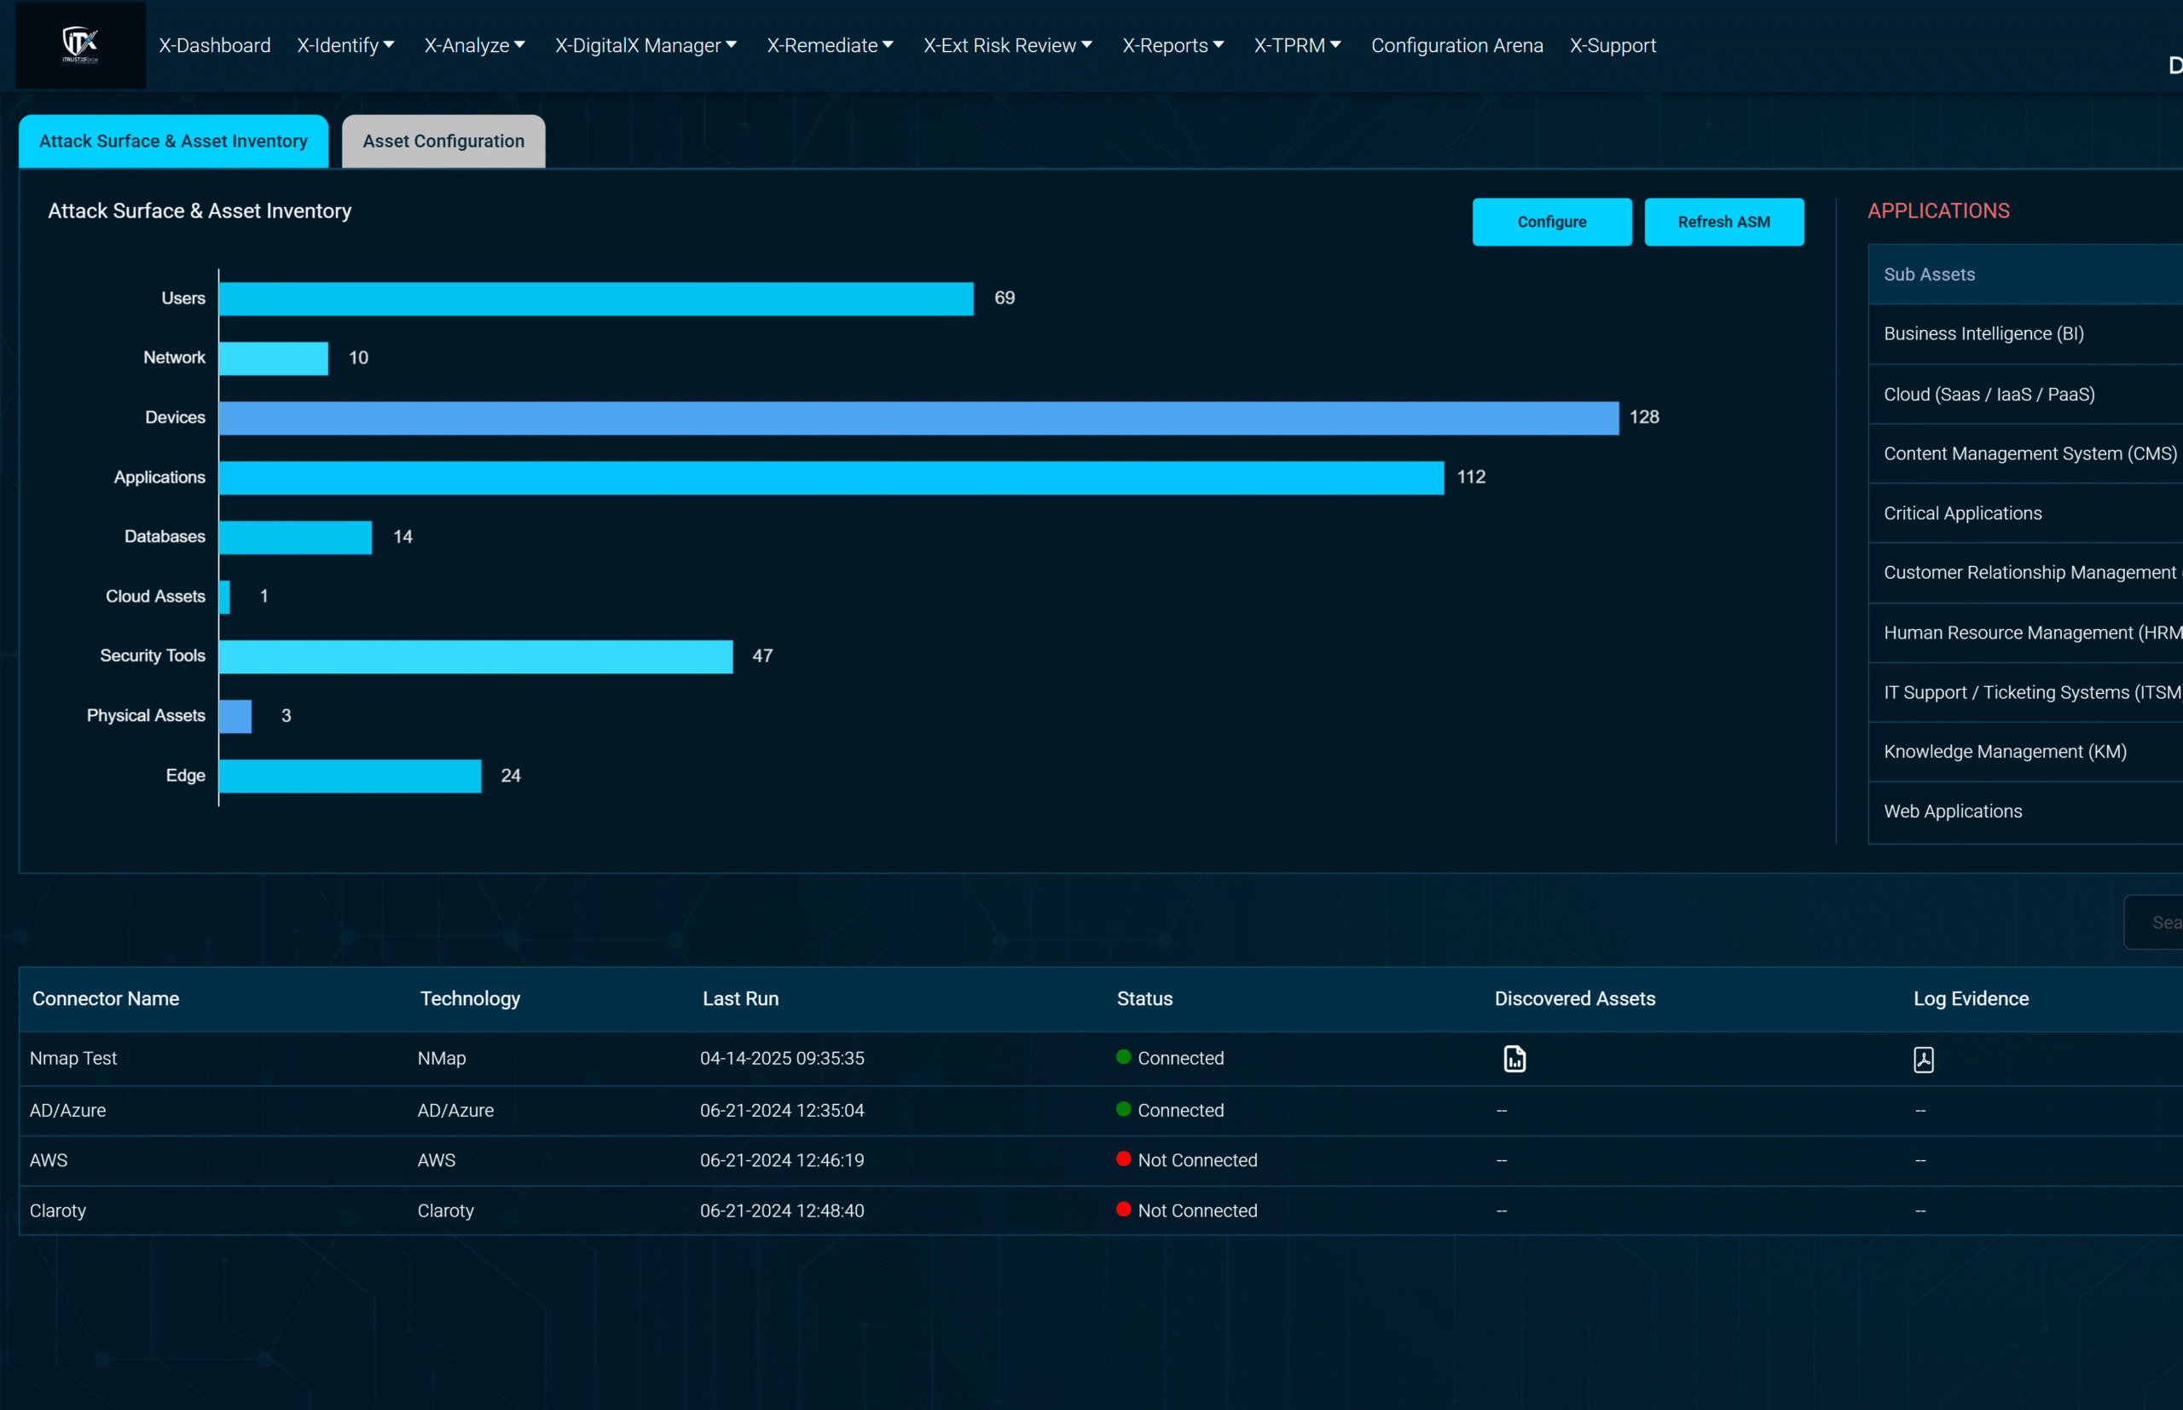The width and height of the screenshot is (2183, 1410).
Task: Expand X-Ext Risk Review dropdown
Action: [1007, 45]
